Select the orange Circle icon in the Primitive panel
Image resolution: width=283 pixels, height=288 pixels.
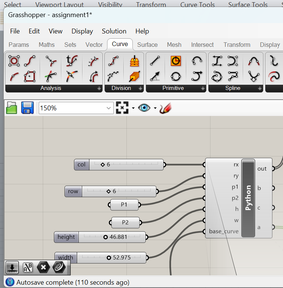(176, 61)
